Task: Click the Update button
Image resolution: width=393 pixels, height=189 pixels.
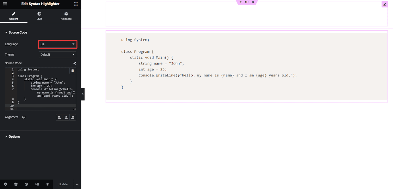Action: pos(63,184)
